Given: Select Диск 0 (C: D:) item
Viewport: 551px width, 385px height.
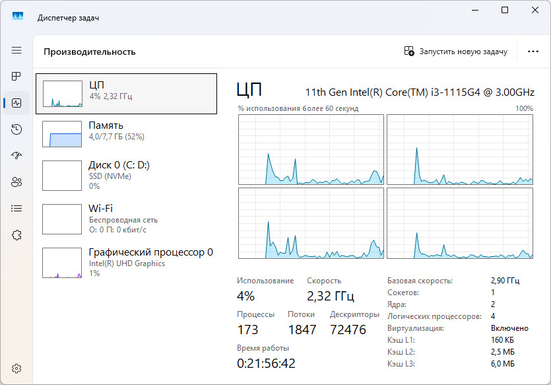Looking at the screenshot, I should (126, 176).
